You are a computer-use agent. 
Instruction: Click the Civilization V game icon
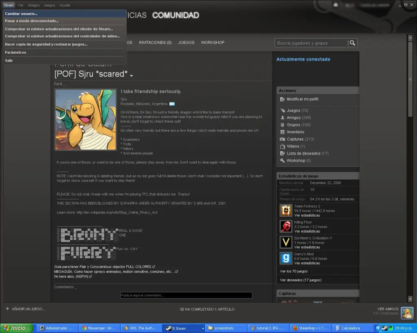coord(286,242)
